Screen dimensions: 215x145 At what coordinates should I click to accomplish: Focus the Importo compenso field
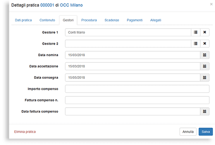(137, 89)
